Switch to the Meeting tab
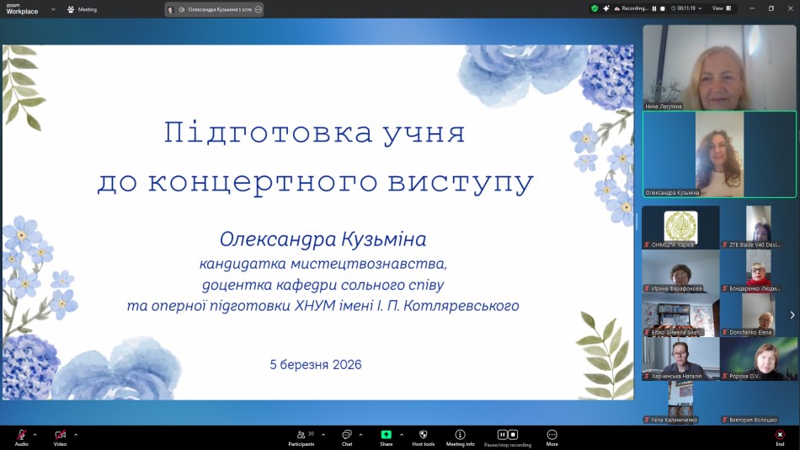This screenshot has height=450, width=800. tap(82, 9)
